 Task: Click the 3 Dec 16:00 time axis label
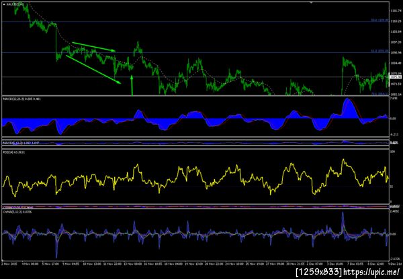coord(335,264)
